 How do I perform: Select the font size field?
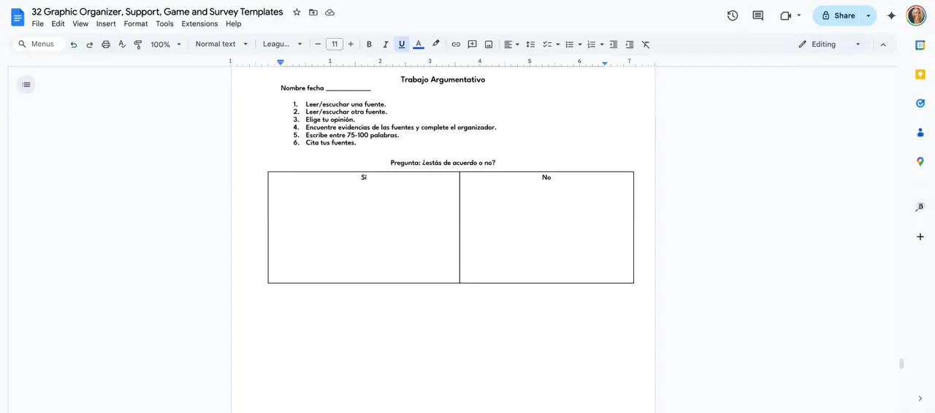(x=335, y=45)
